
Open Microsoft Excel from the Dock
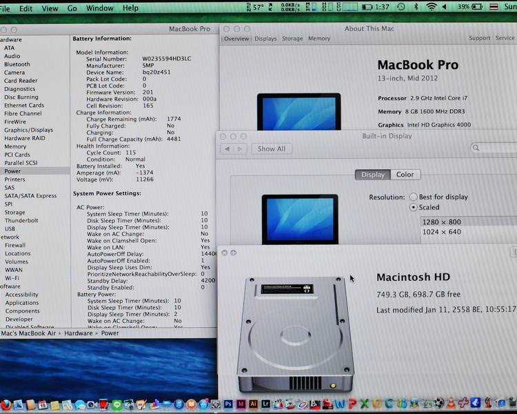pos(365,404)
